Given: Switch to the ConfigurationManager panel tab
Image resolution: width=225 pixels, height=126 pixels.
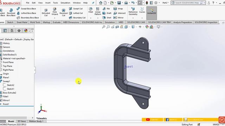Looking at the screenshot, I should point(12,30).
